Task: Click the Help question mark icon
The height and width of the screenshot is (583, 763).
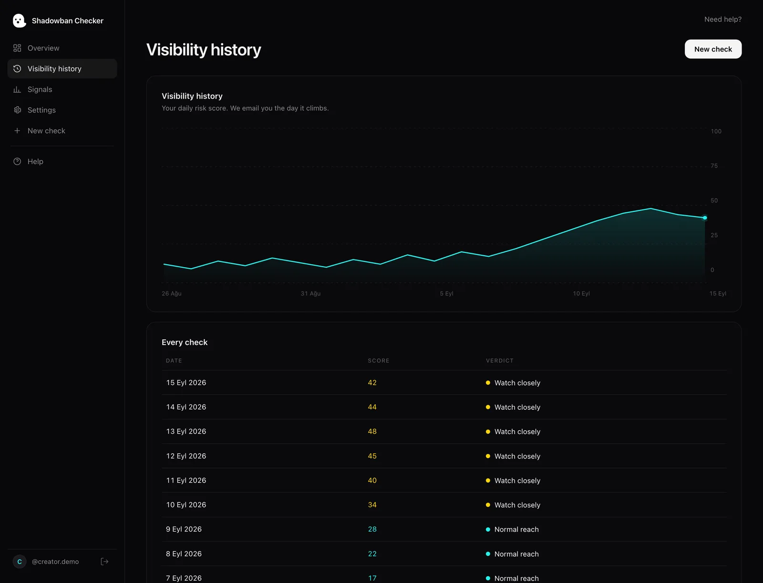Action: pos(17,162)
